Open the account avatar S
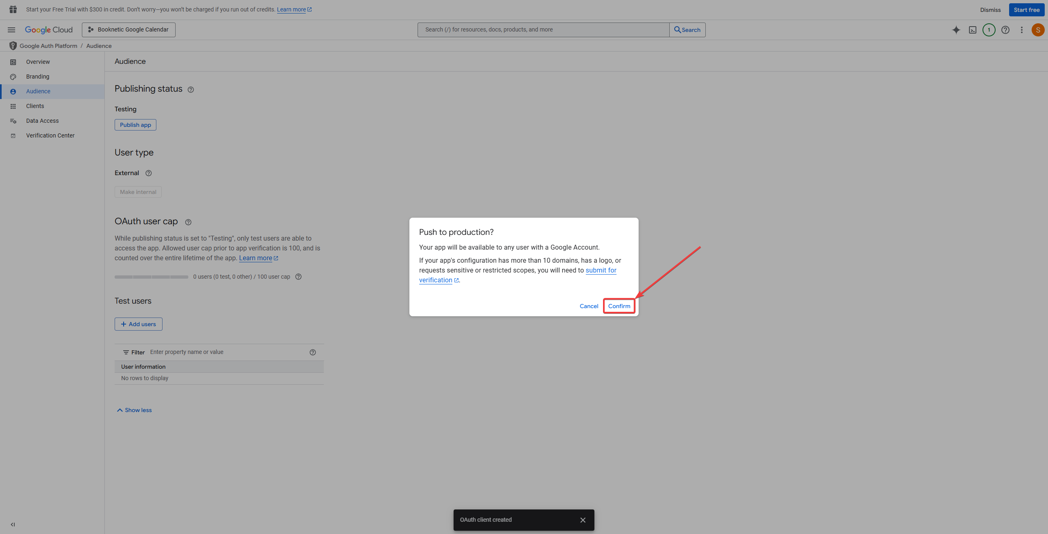1048x534 pixels. pyautogui.click(x=1038, y=30)
